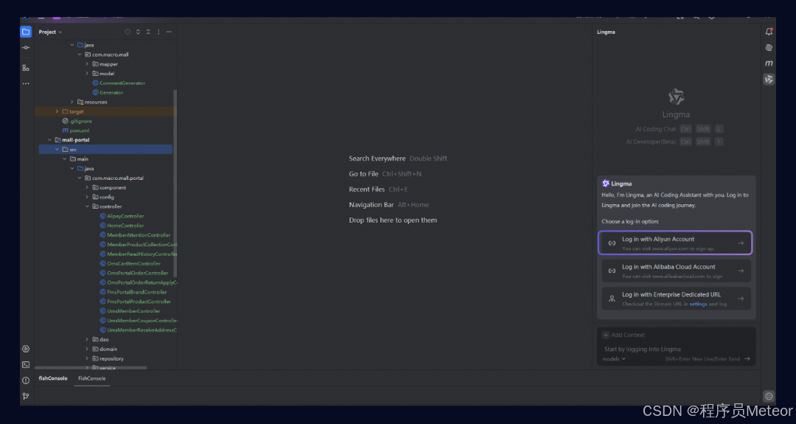Click the Collapse All icon in Project header
This screenshot has height=424, width=796.
coord(148,32)
